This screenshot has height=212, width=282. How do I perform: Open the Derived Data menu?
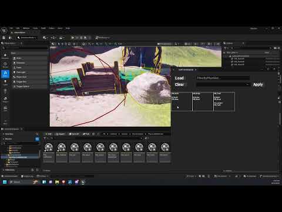[222, 176]
